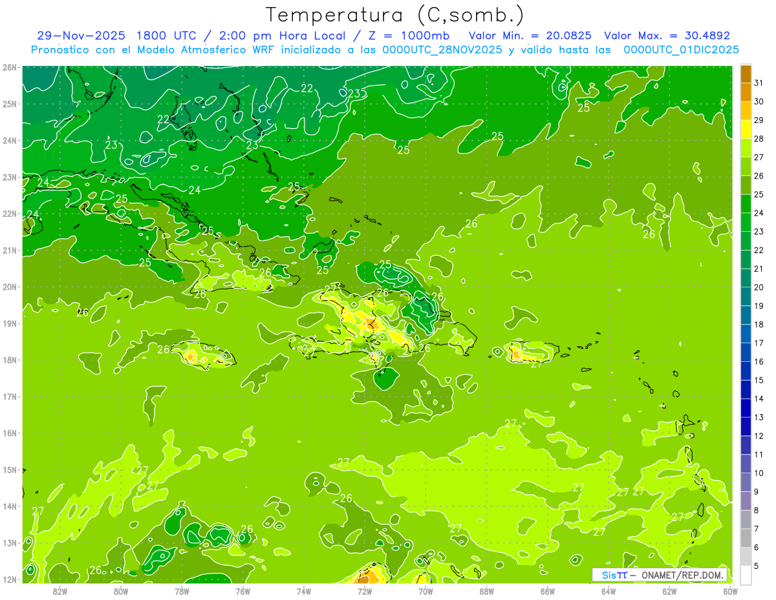Click the '15N' latitude axis label
Viewport: 776px width, 600px height.
(10, 469)
